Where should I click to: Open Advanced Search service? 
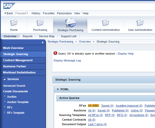click(14, 86)
